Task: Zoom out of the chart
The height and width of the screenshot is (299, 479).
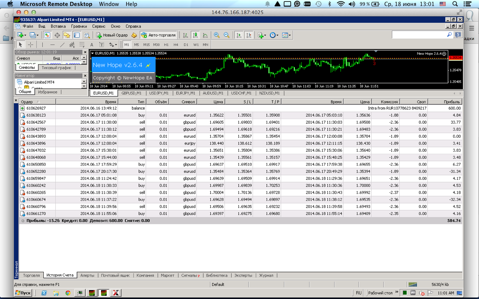Action: [226, 35]
